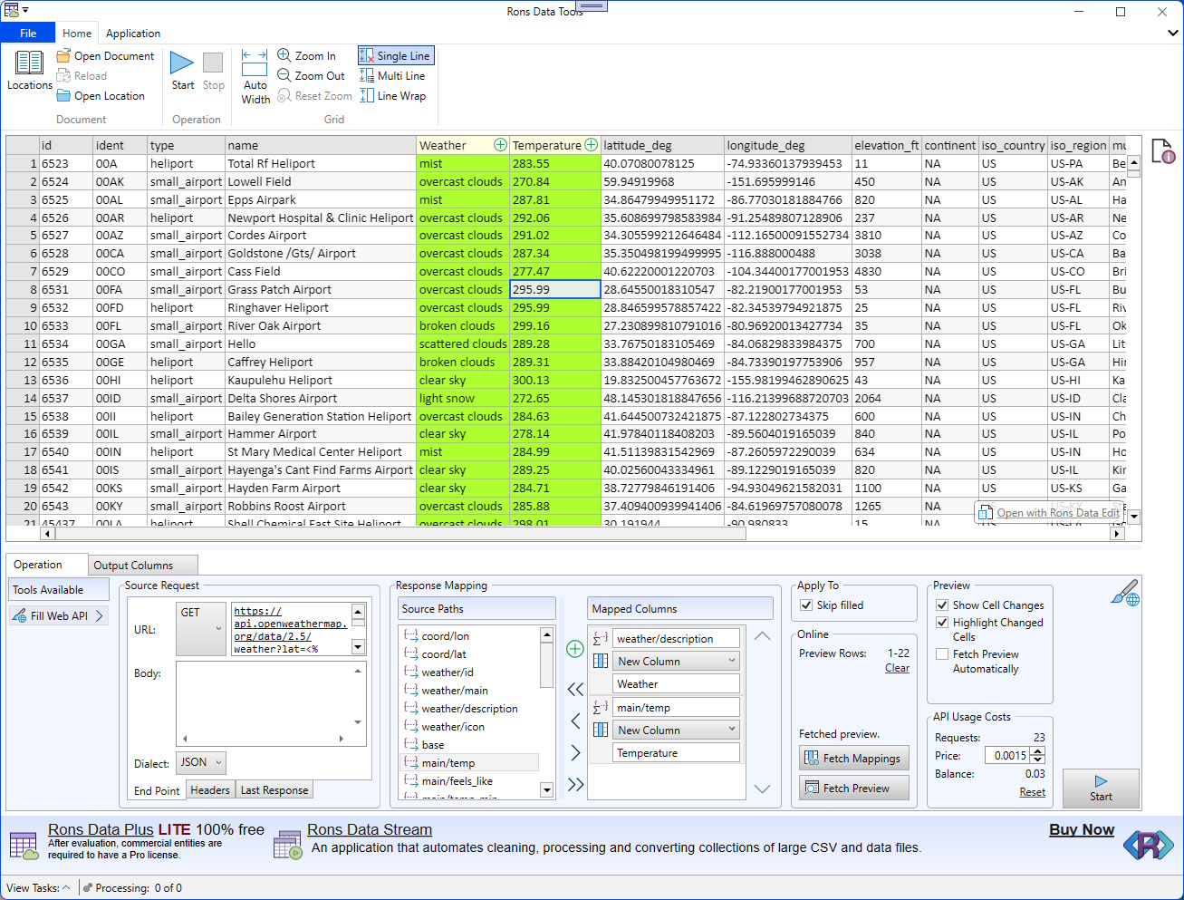Click single-left arrow to remove mapping
Image resolution: width=1184 pixels, height=900 pixels.
[575, 721]
